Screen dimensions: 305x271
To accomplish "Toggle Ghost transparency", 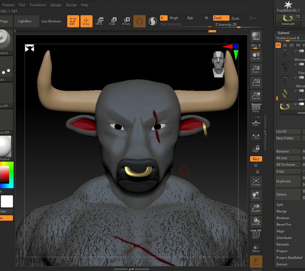I will 256,262.
